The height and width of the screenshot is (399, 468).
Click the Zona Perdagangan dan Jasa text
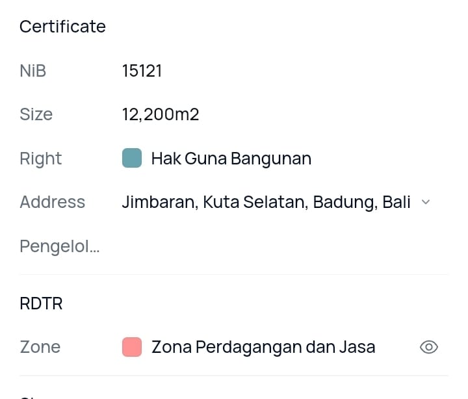point(263,347)
